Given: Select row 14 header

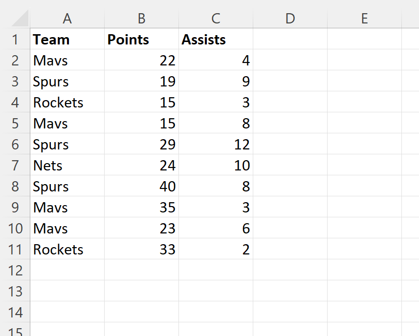Looking at the screenshot, I should coord(15,312).
